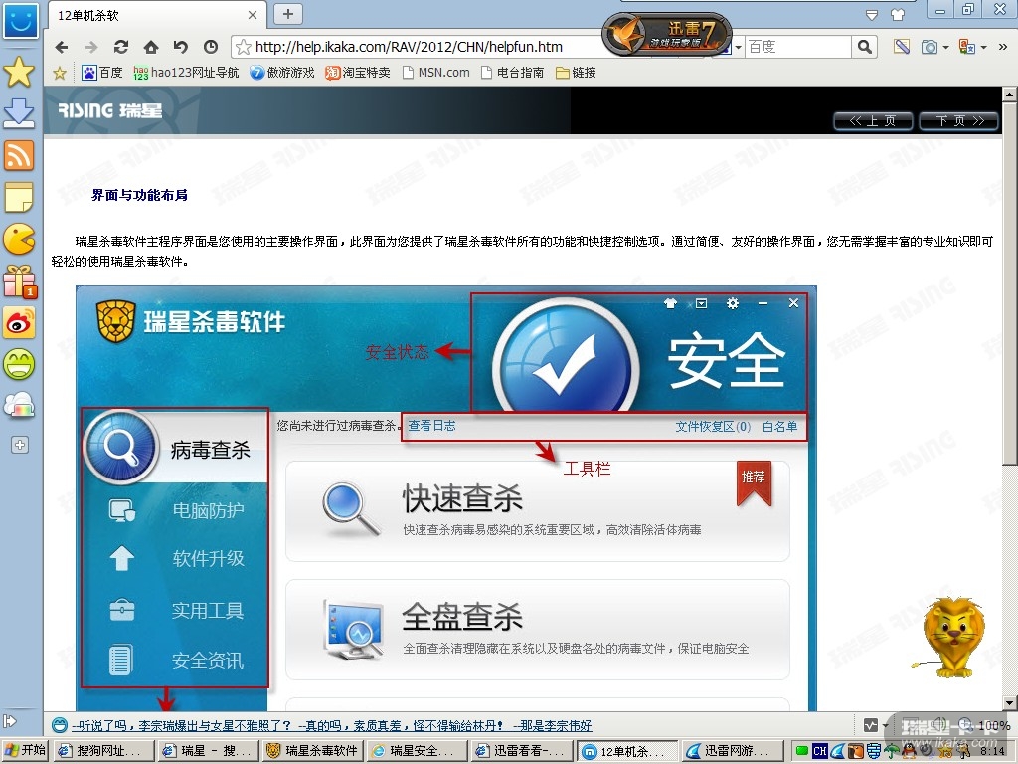The height and width of the screenshot is (764, 1018).
Task: Open the Downloads sidebar icon
Action: [x=19, y=113]
